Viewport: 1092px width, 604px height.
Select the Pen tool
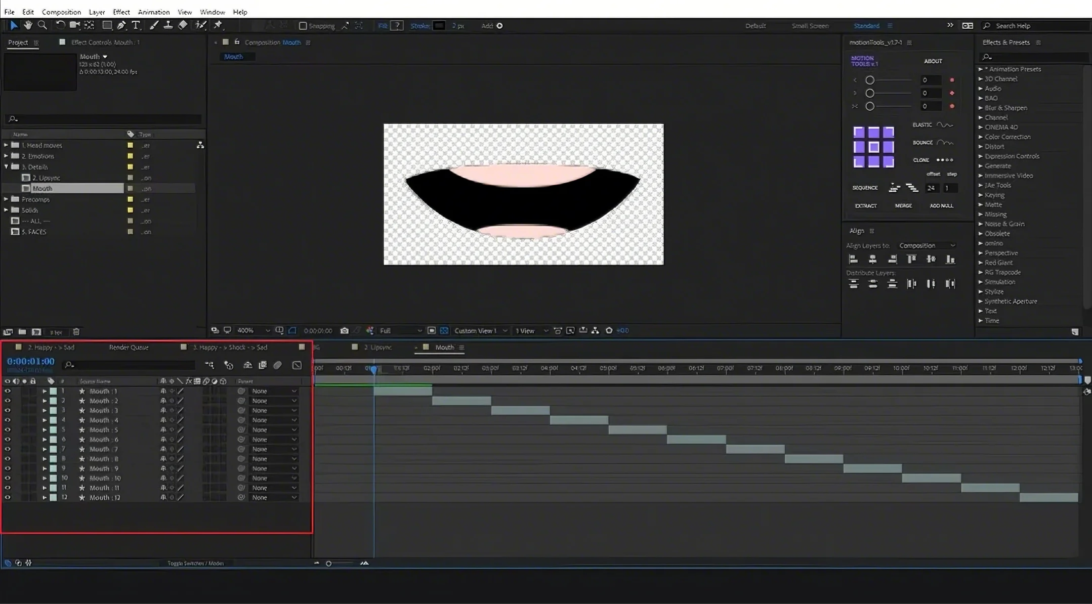pyautogui.click(x=121, y=25)
